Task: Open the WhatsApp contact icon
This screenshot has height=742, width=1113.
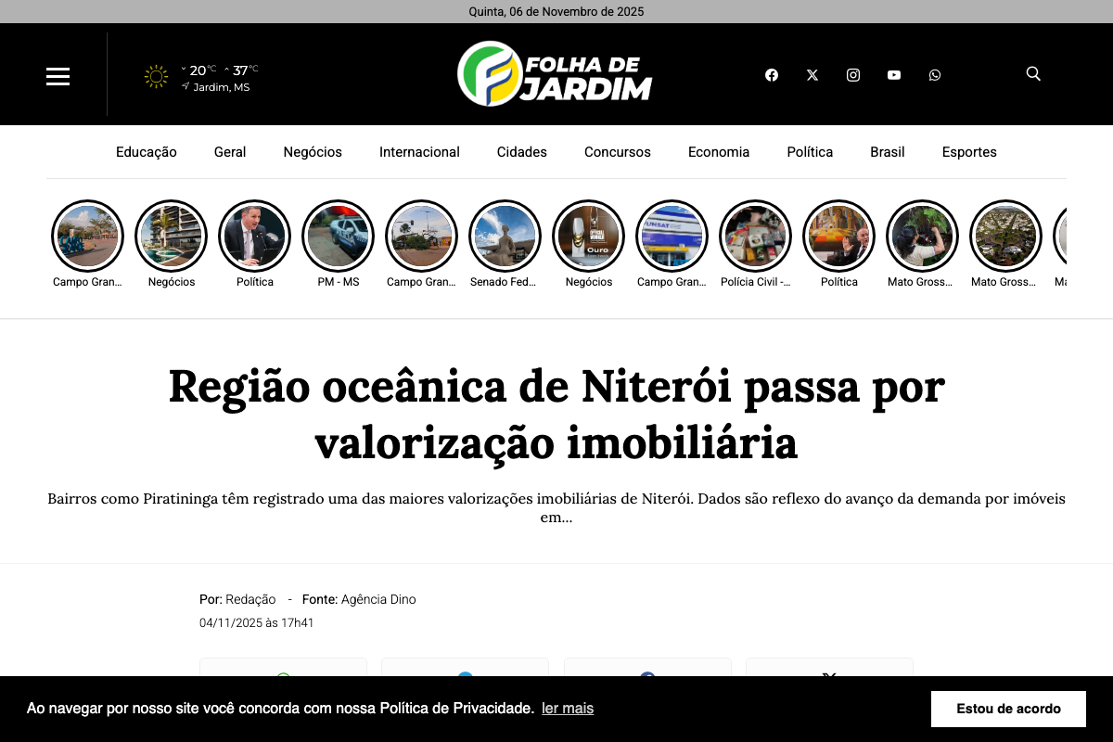Action: pos(934,75)
